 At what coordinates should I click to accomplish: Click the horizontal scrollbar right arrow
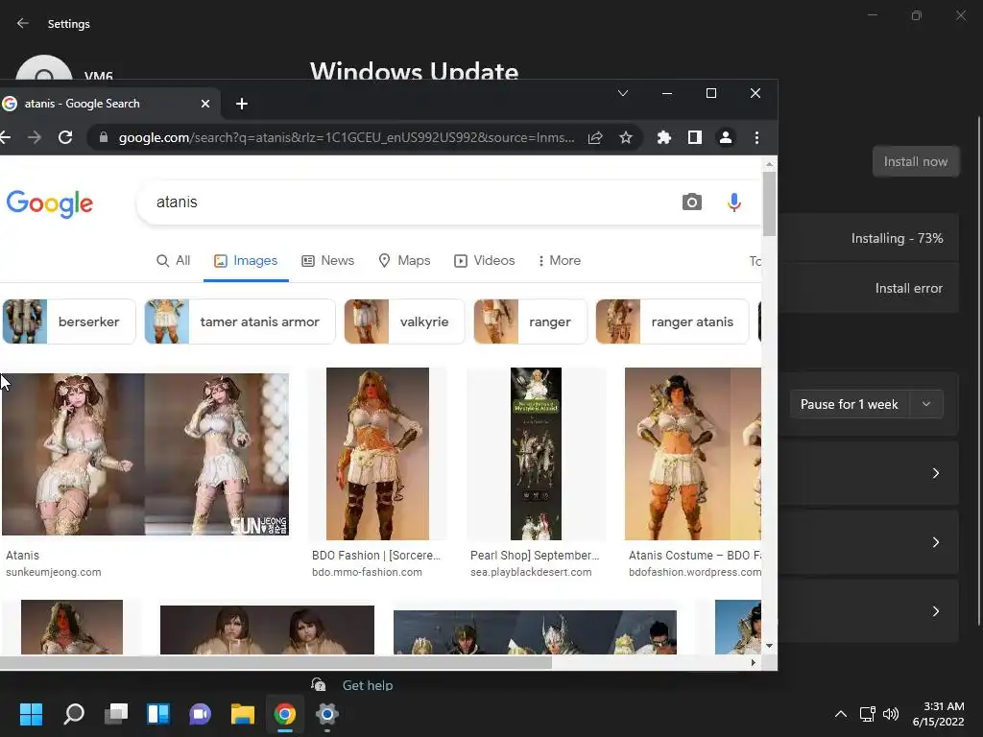click(754, 662)
